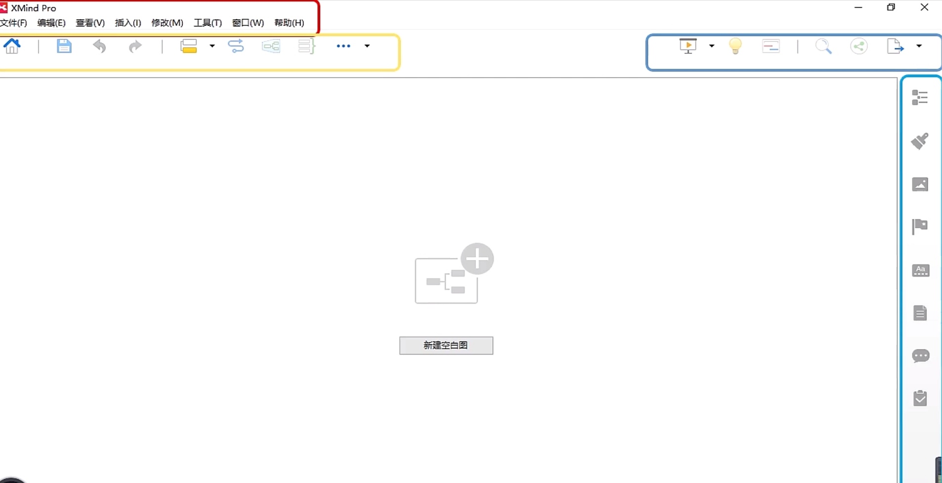Open the task info clipboard panel
Viewport: 942px width, 483px height.
(920, 398)
